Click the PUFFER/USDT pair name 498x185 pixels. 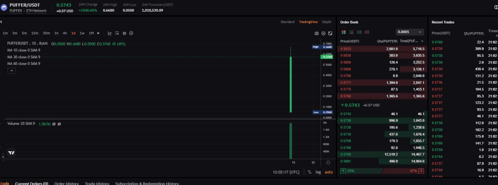pyautogui.click(x=25, y=5)
